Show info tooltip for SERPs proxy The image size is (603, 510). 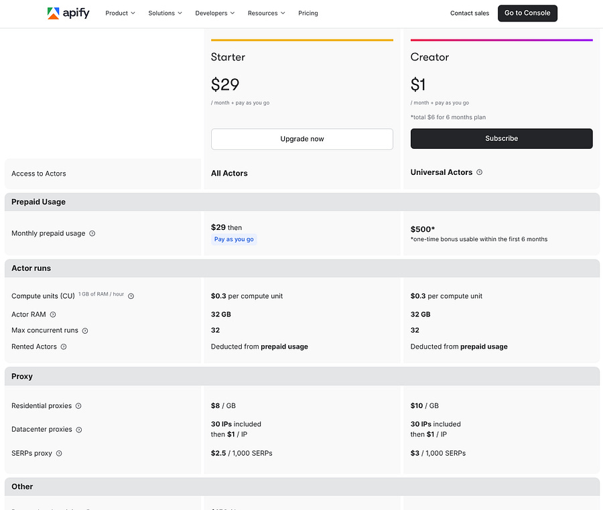pos(59,454)
